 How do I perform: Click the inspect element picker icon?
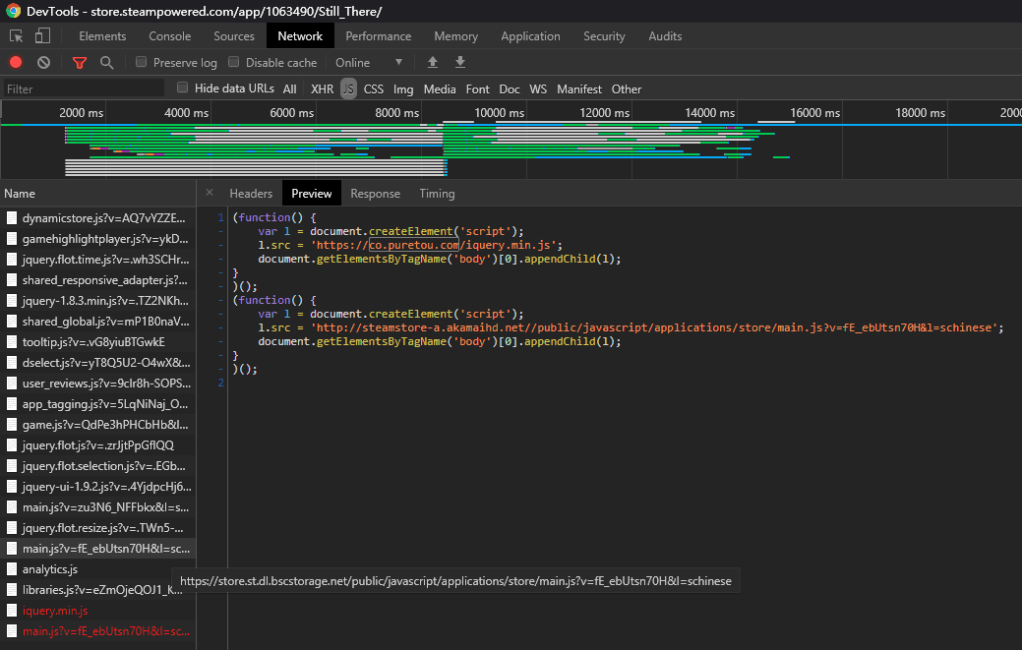[x=17, y=36]
